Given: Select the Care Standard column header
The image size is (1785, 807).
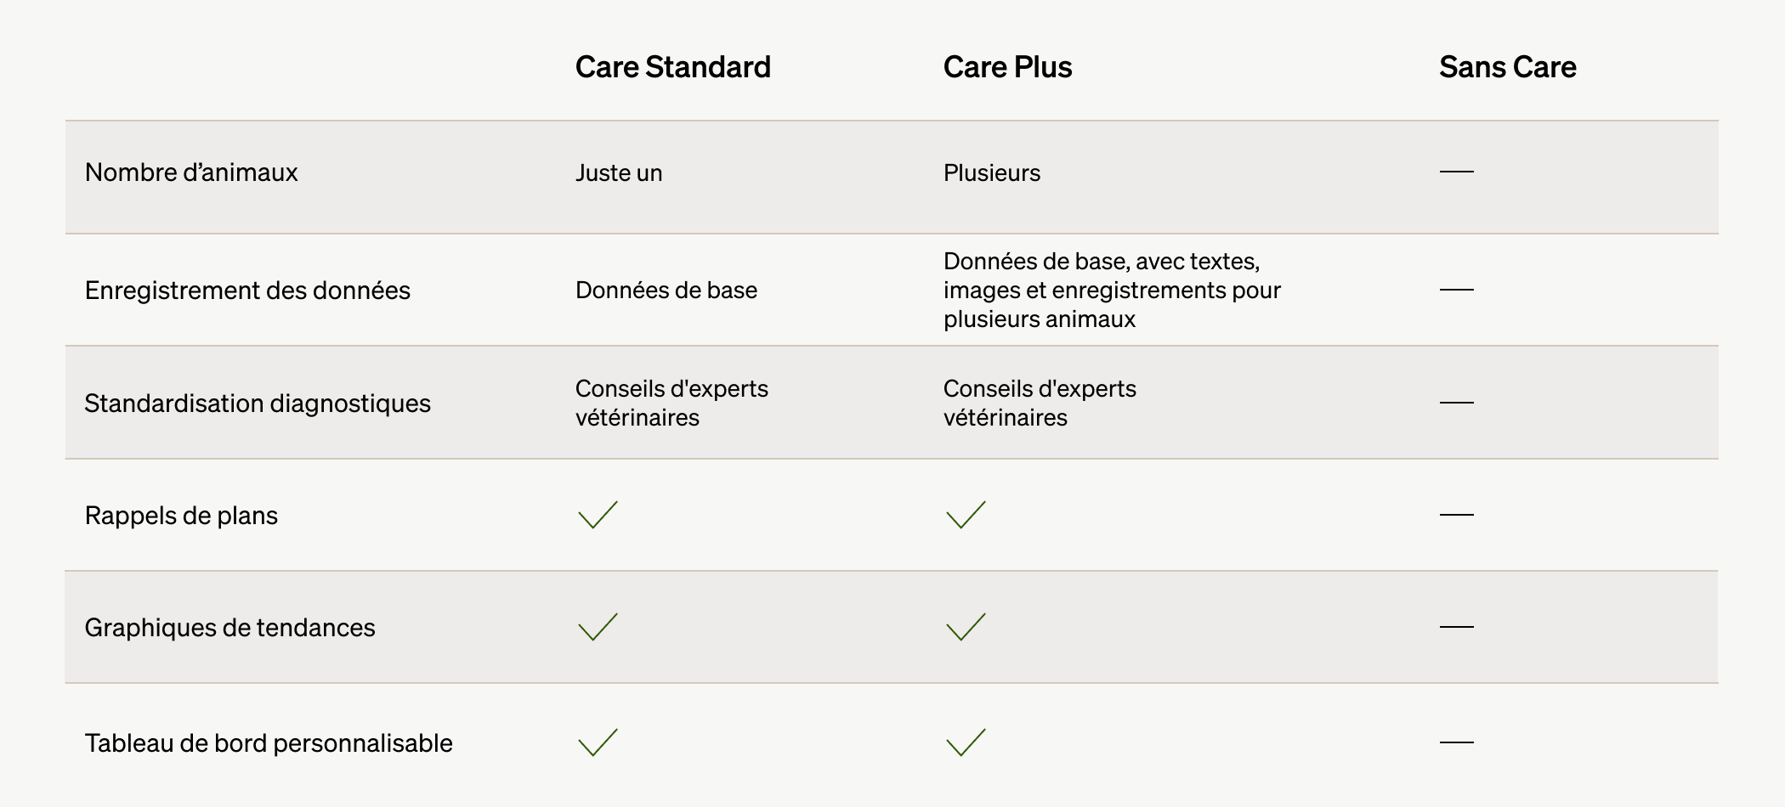Looking at the screenshot, I should pos(672,67).
